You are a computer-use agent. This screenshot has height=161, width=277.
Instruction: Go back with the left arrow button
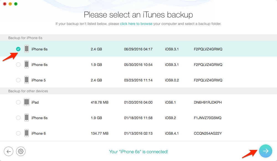tap(9, 152)
